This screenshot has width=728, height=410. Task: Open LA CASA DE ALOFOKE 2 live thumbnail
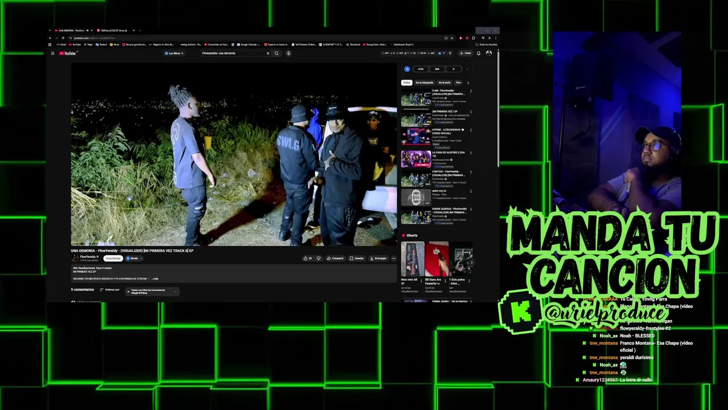(416, 159)
